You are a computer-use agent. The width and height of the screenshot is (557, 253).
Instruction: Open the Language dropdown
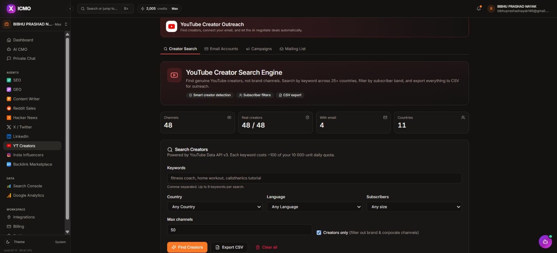tap(314, 207)
